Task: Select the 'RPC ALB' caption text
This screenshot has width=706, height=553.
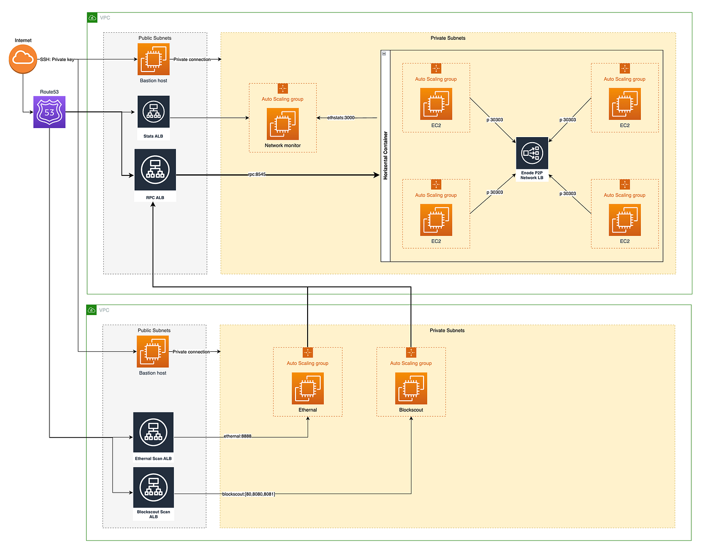Action: pyautogui.click(x=155, y=198)
